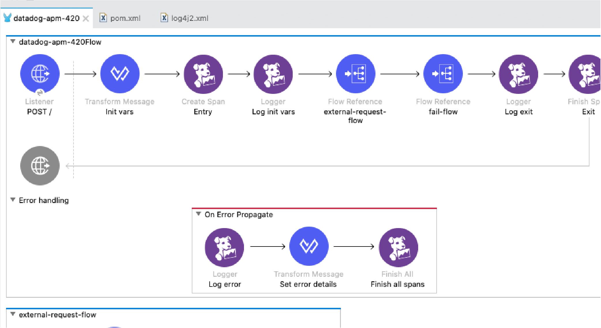This screenshot has height=328, width=601.
Task: Click the 'Log init vars' label
Action: pos(273,112)
